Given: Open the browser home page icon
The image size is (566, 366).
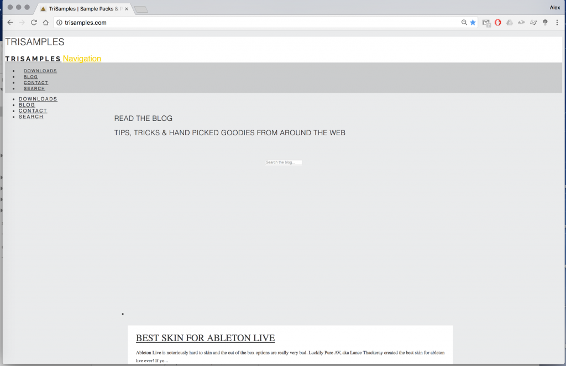Looking at the screenshot, I should [45, 22].
